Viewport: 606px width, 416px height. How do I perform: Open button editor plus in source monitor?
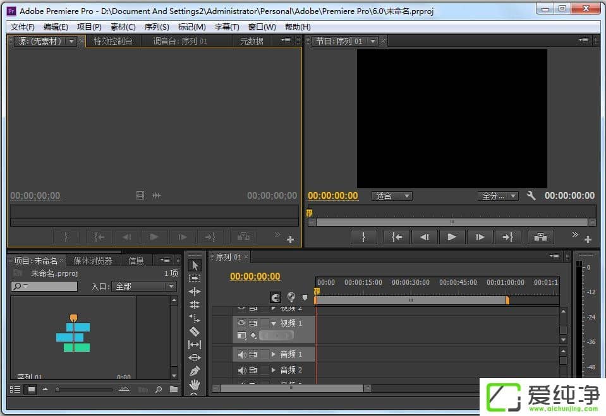point(290,239)
